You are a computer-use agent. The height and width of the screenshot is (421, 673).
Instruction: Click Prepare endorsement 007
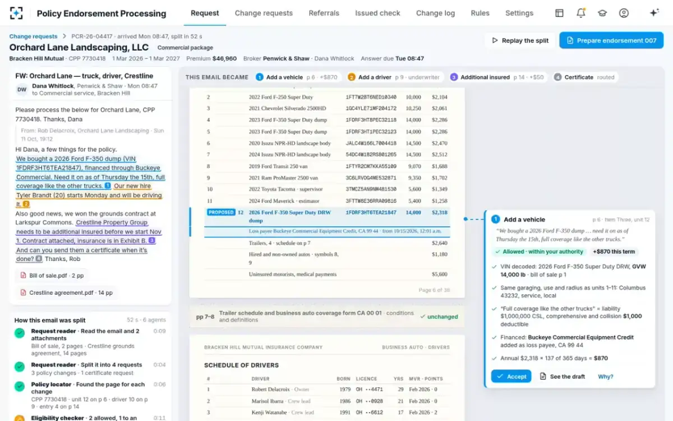pyautogui.click(x=611, y=40)
